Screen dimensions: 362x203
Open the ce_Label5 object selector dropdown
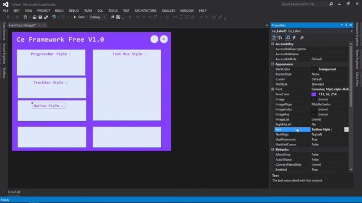click(x=351, y=31)
